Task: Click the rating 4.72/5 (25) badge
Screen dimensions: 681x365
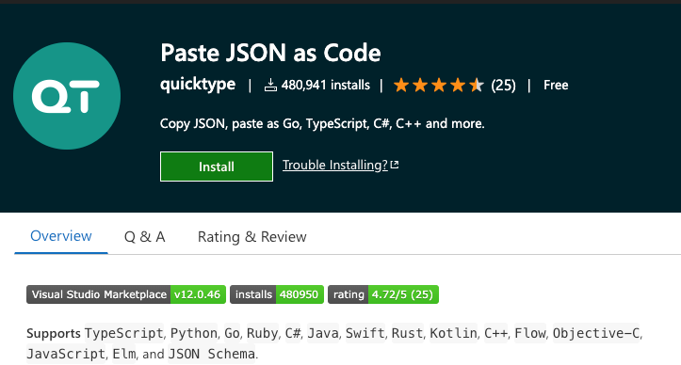Action: [383, 294]
